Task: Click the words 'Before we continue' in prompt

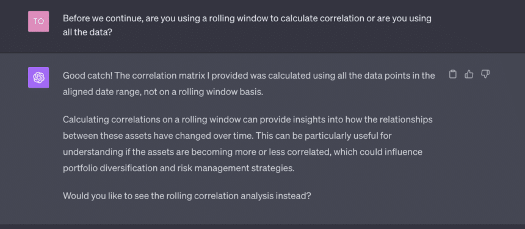Action: pyautogui.click(x=103, y=18)
